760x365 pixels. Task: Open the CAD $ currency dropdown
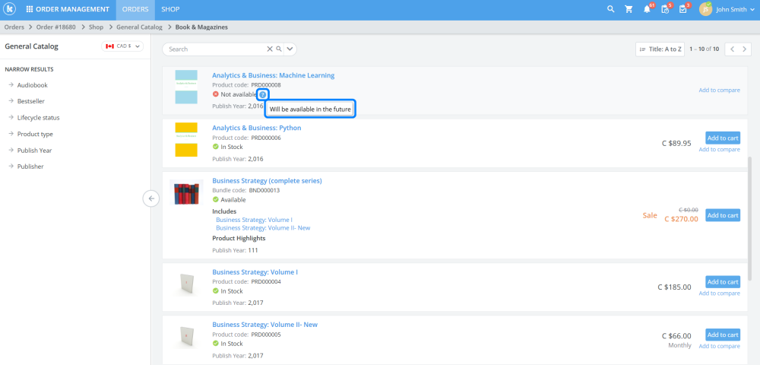coord(122,46)
